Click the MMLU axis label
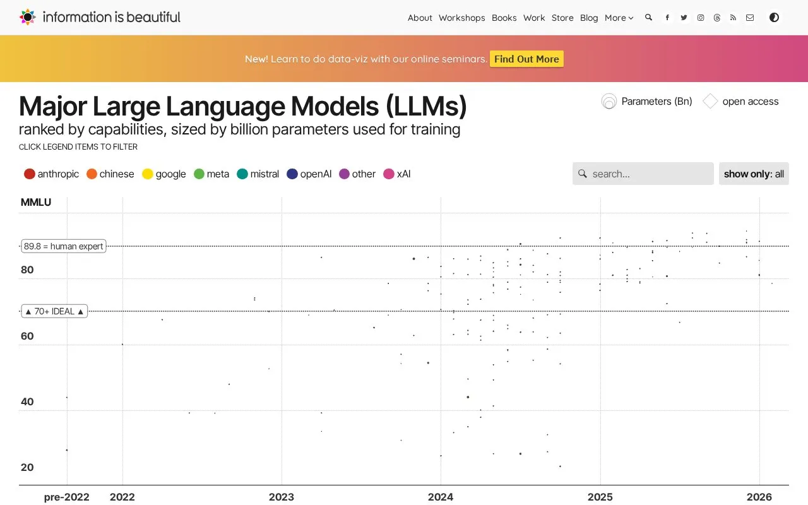Image resolution: width=808 pixels, height=505 pixels. click(36, 203)
